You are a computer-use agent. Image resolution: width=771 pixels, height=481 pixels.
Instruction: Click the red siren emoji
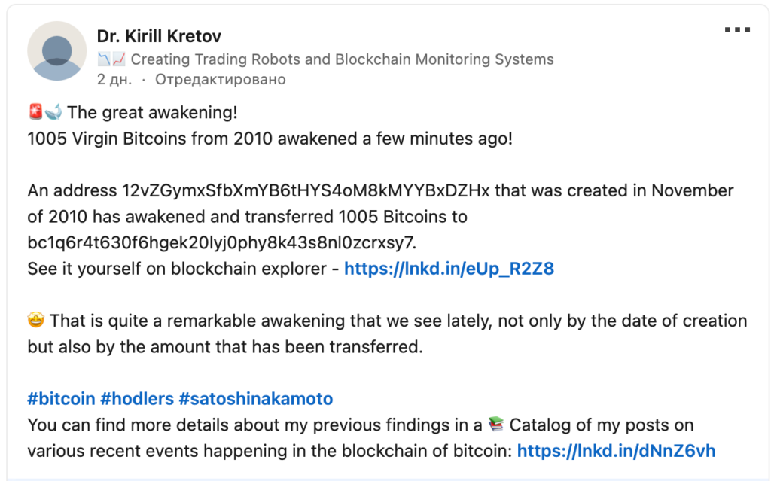point(35,113)
